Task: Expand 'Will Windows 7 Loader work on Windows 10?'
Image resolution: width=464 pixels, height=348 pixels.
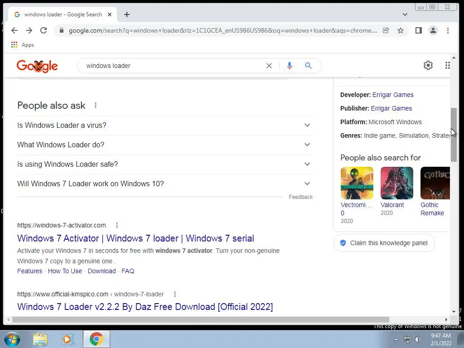Action: coord(165,184)
